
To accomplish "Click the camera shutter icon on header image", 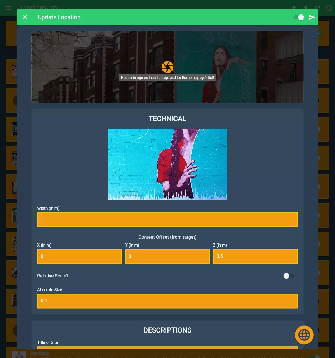I will point(167,67).
